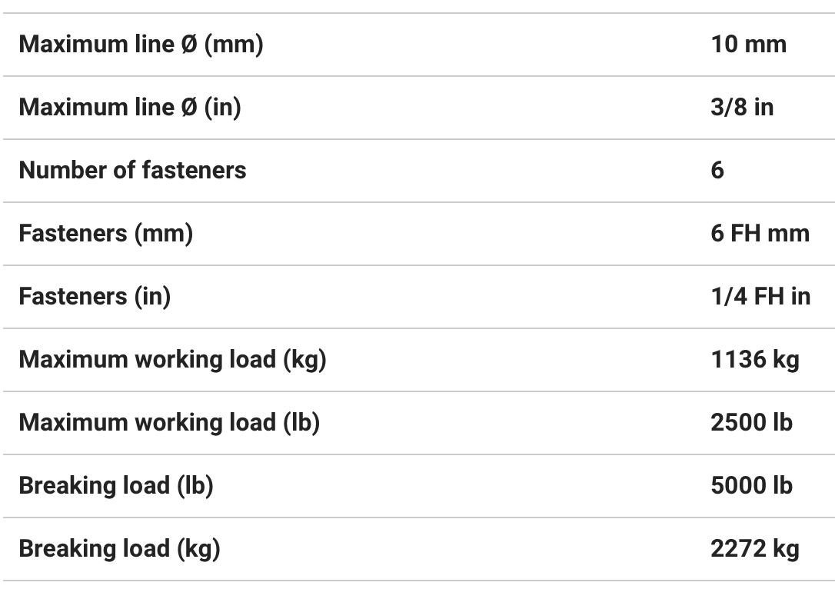Select the '1136 kg' value

[x=755, y=360]
